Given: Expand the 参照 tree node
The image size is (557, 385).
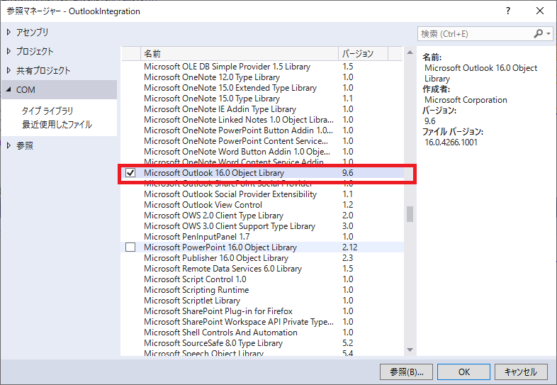Looking at the screenshot, I should click(x=9, y=145).
